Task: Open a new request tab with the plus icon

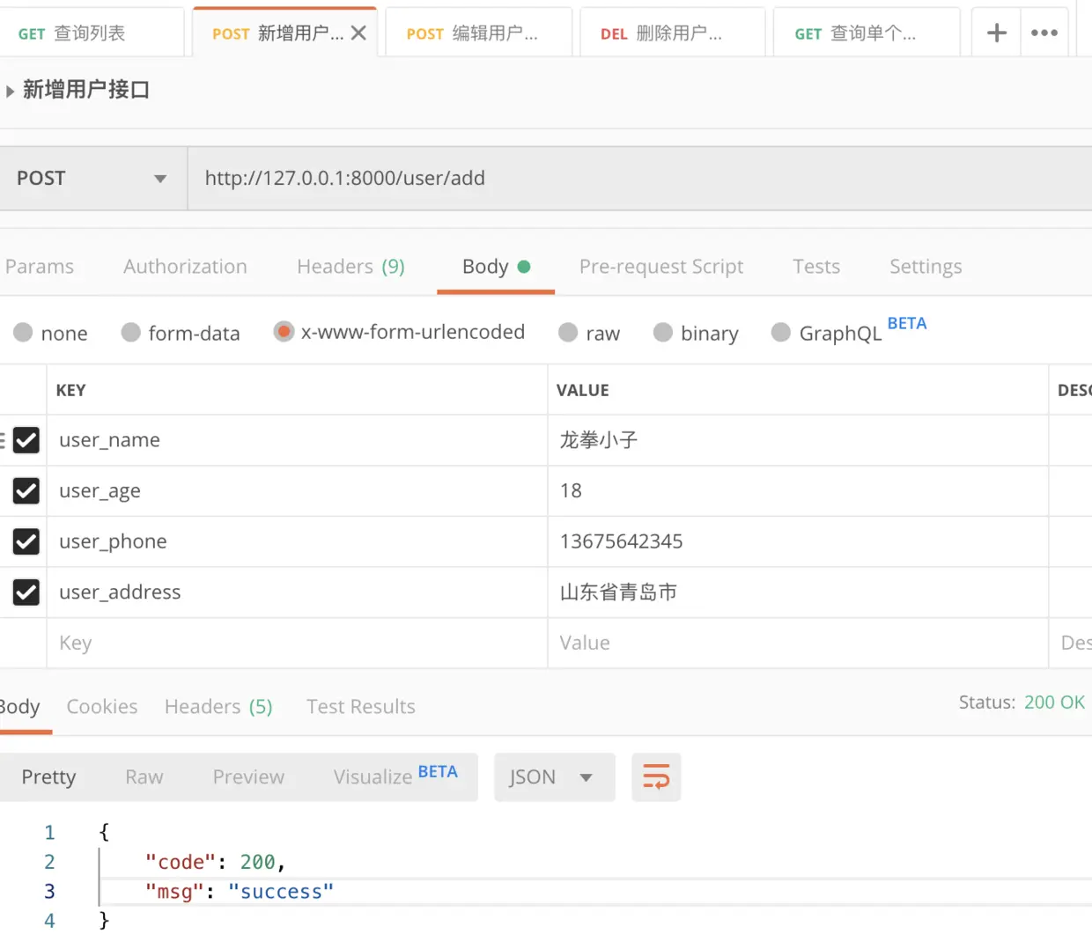Action: click(x=995, y=32)
